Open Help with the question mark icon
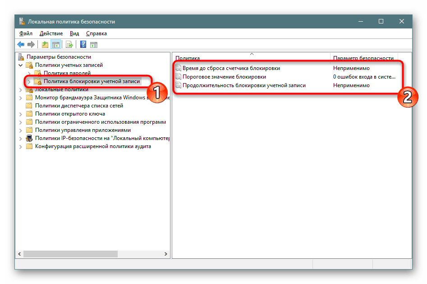427x284 pixels. (x=83, y=44)
